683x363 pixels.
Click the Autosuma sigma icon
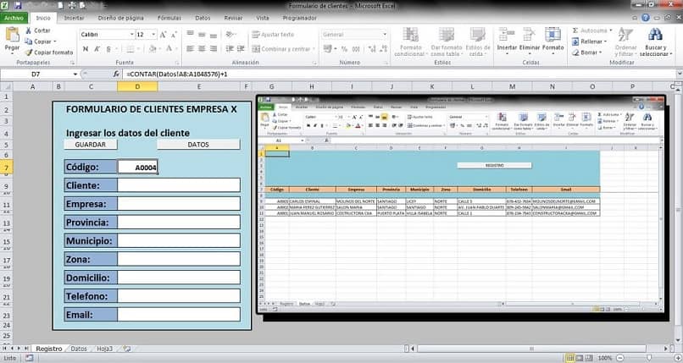pos(575,30)
